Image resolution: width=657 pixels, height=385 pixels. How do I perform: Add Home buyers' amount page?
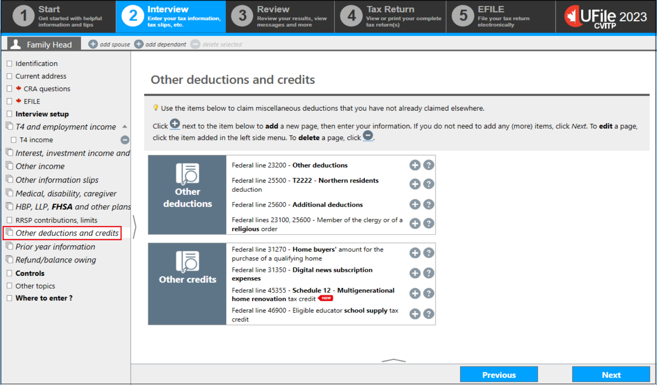tap(415, 253)
